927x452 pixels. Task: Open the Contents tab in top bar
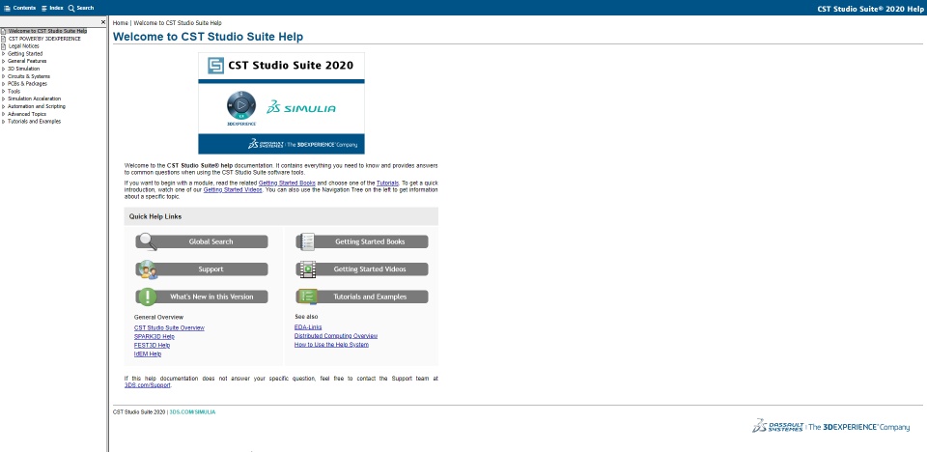[x=20, y=8]
